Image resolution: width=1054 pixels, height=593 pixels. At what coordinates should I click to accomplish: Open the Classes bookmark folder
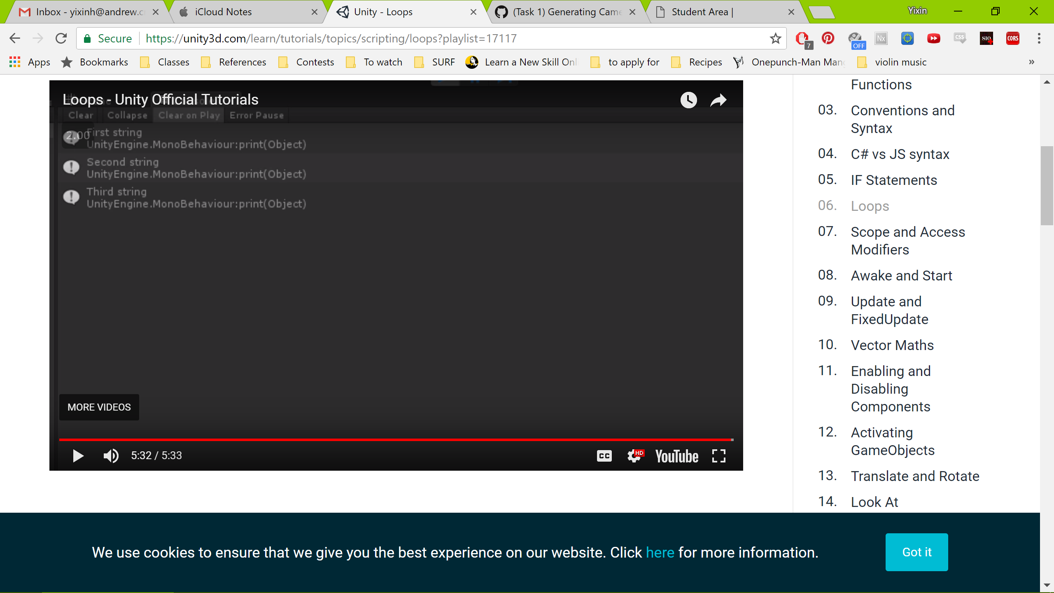(165, 62)
